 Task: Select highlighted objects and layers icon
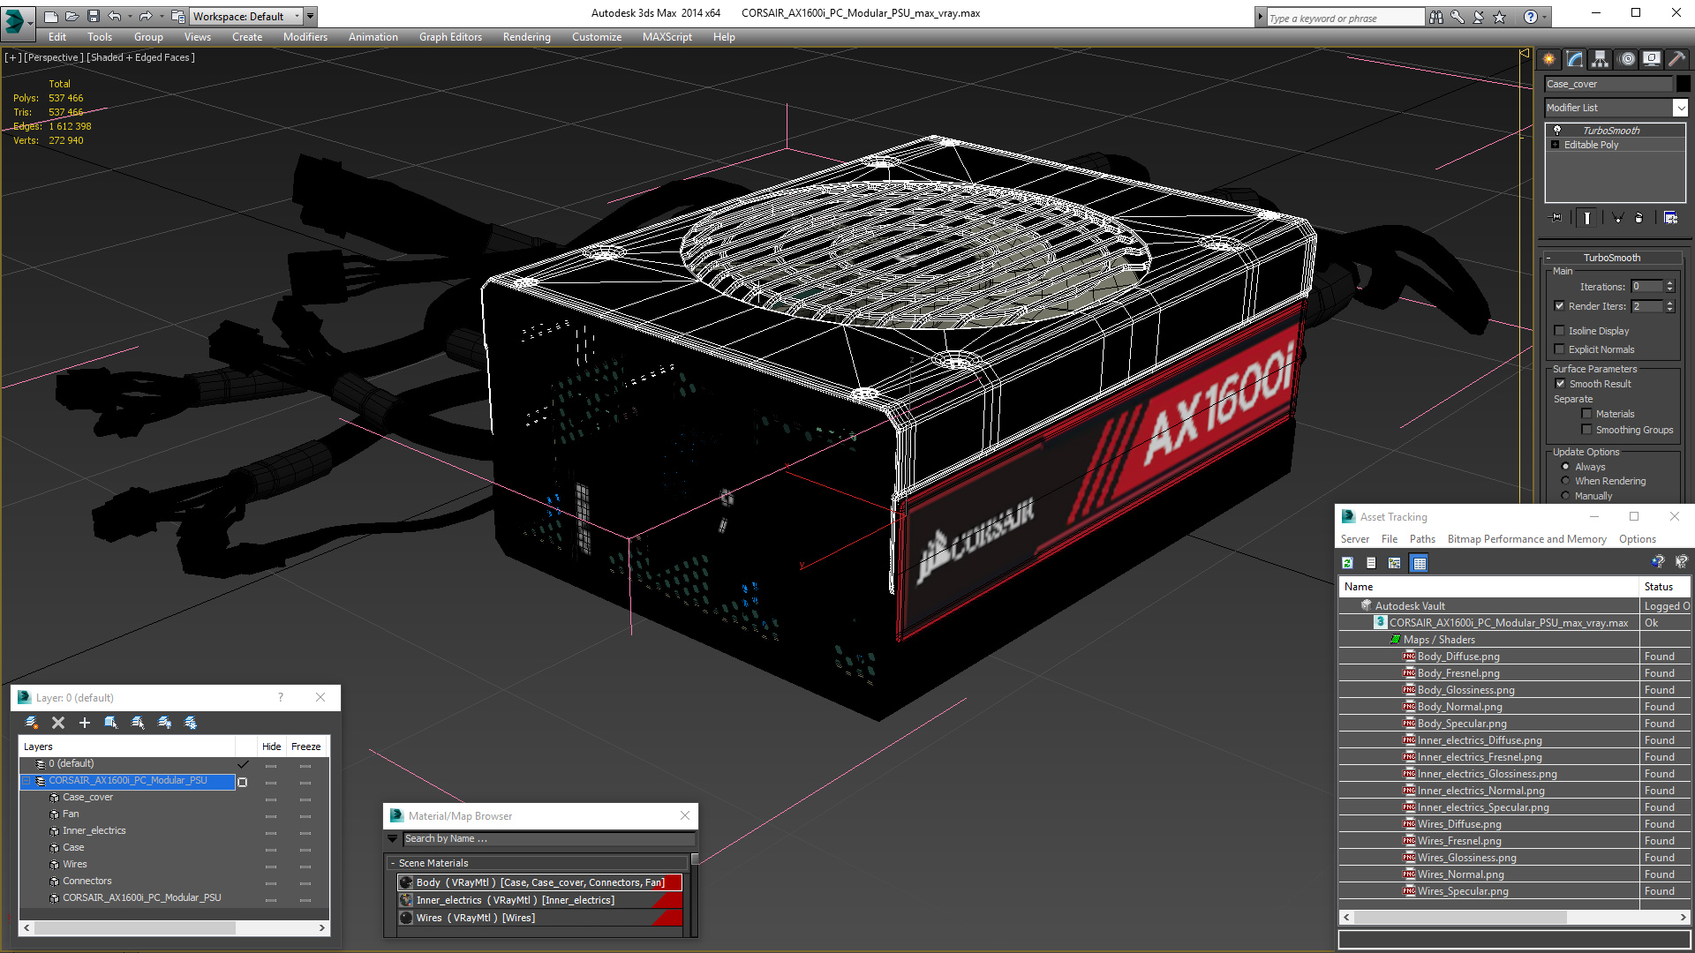111,723
